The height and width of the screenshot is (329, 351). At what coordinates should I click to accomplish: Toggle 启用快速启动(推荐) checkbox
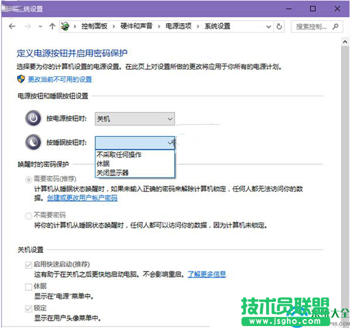[x=28, y=265]
